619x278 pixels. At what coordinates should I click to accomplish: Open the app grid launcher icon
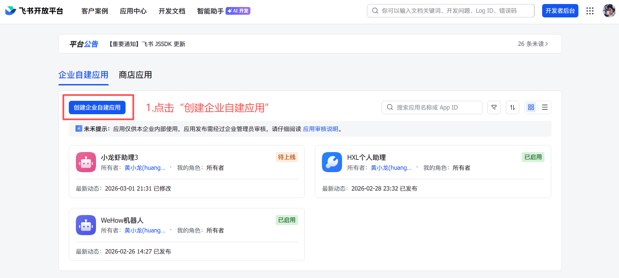click(x=590, y=11)
